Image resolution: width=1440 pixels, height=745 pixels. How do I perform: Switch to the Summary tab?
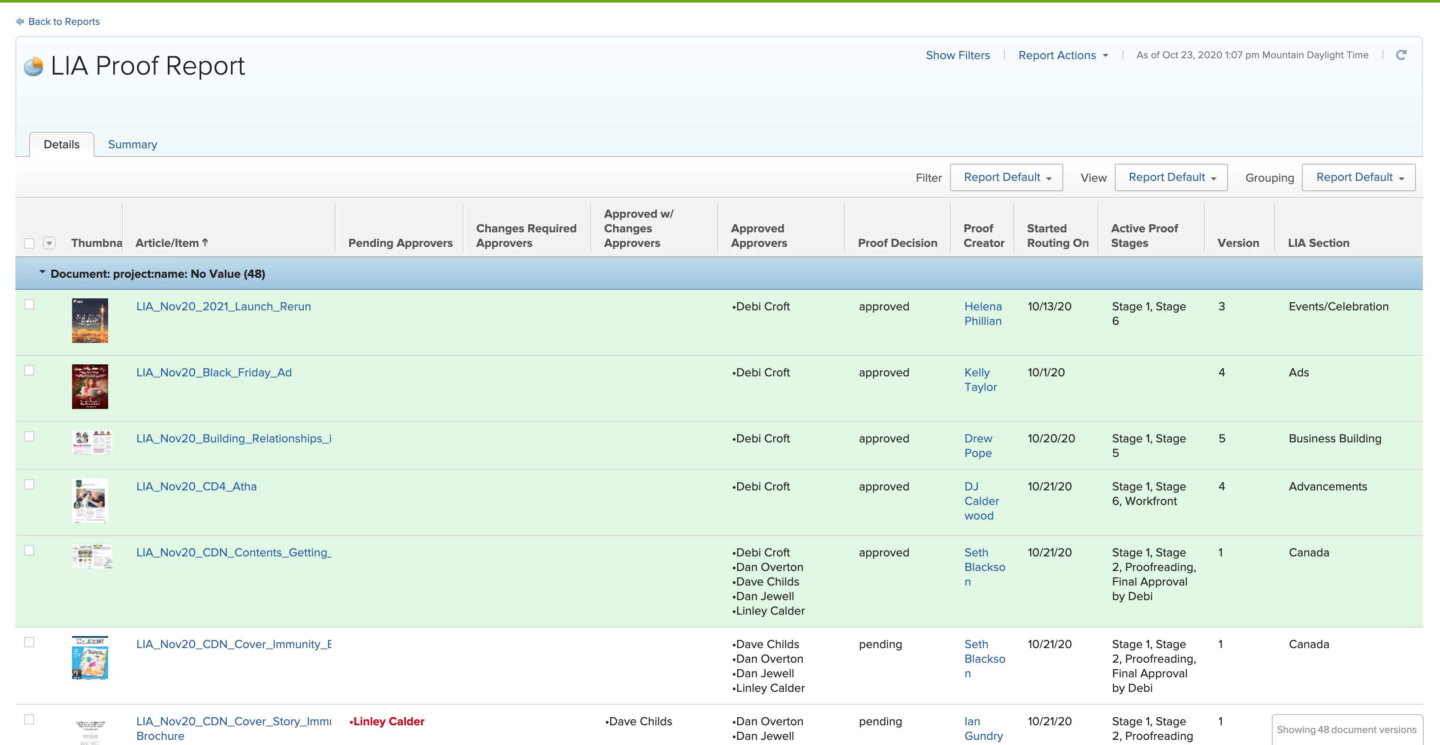133,144
